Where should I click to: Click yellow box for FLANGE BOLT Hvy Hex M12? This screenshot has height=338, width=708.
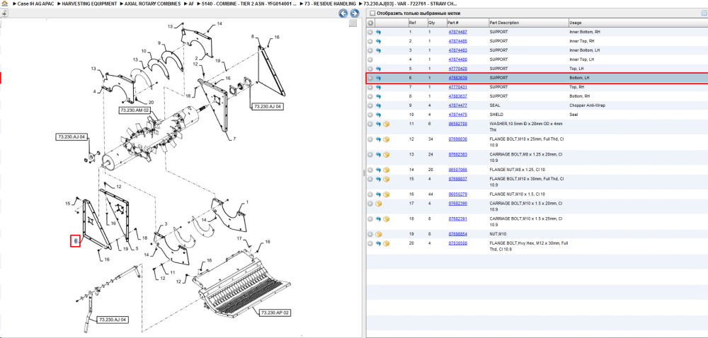tap(387, 243)
